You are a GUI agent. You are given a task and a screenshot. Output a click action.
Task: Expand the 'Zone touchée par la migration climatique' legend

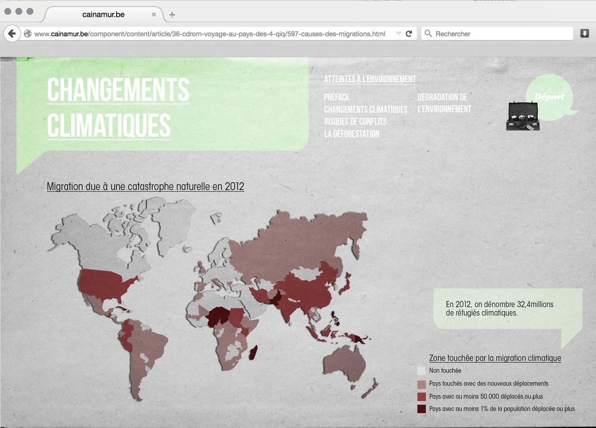click(495, 358)
